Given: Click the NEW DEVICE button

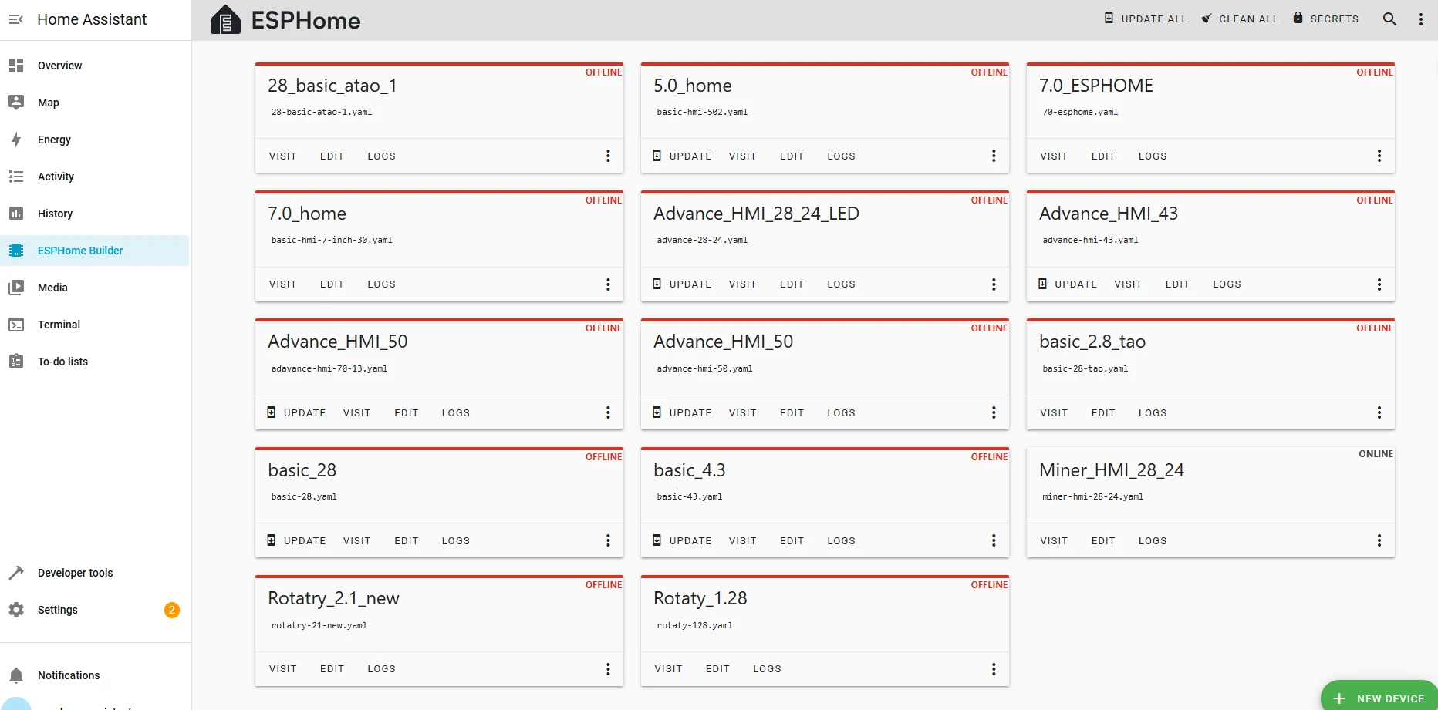Looking at the screenshot, I should [1380, 698].
